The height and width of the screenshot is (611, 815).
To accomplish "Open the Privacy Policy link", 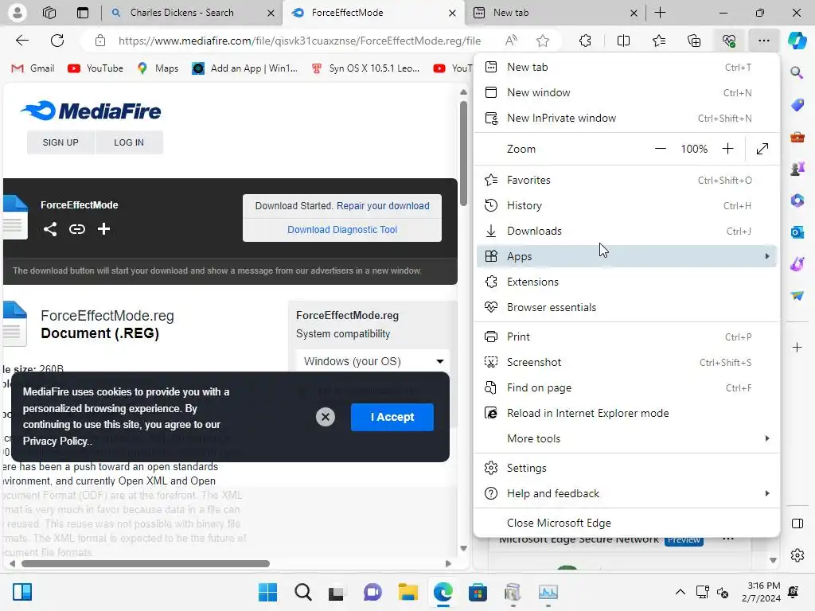I will 56,441.
